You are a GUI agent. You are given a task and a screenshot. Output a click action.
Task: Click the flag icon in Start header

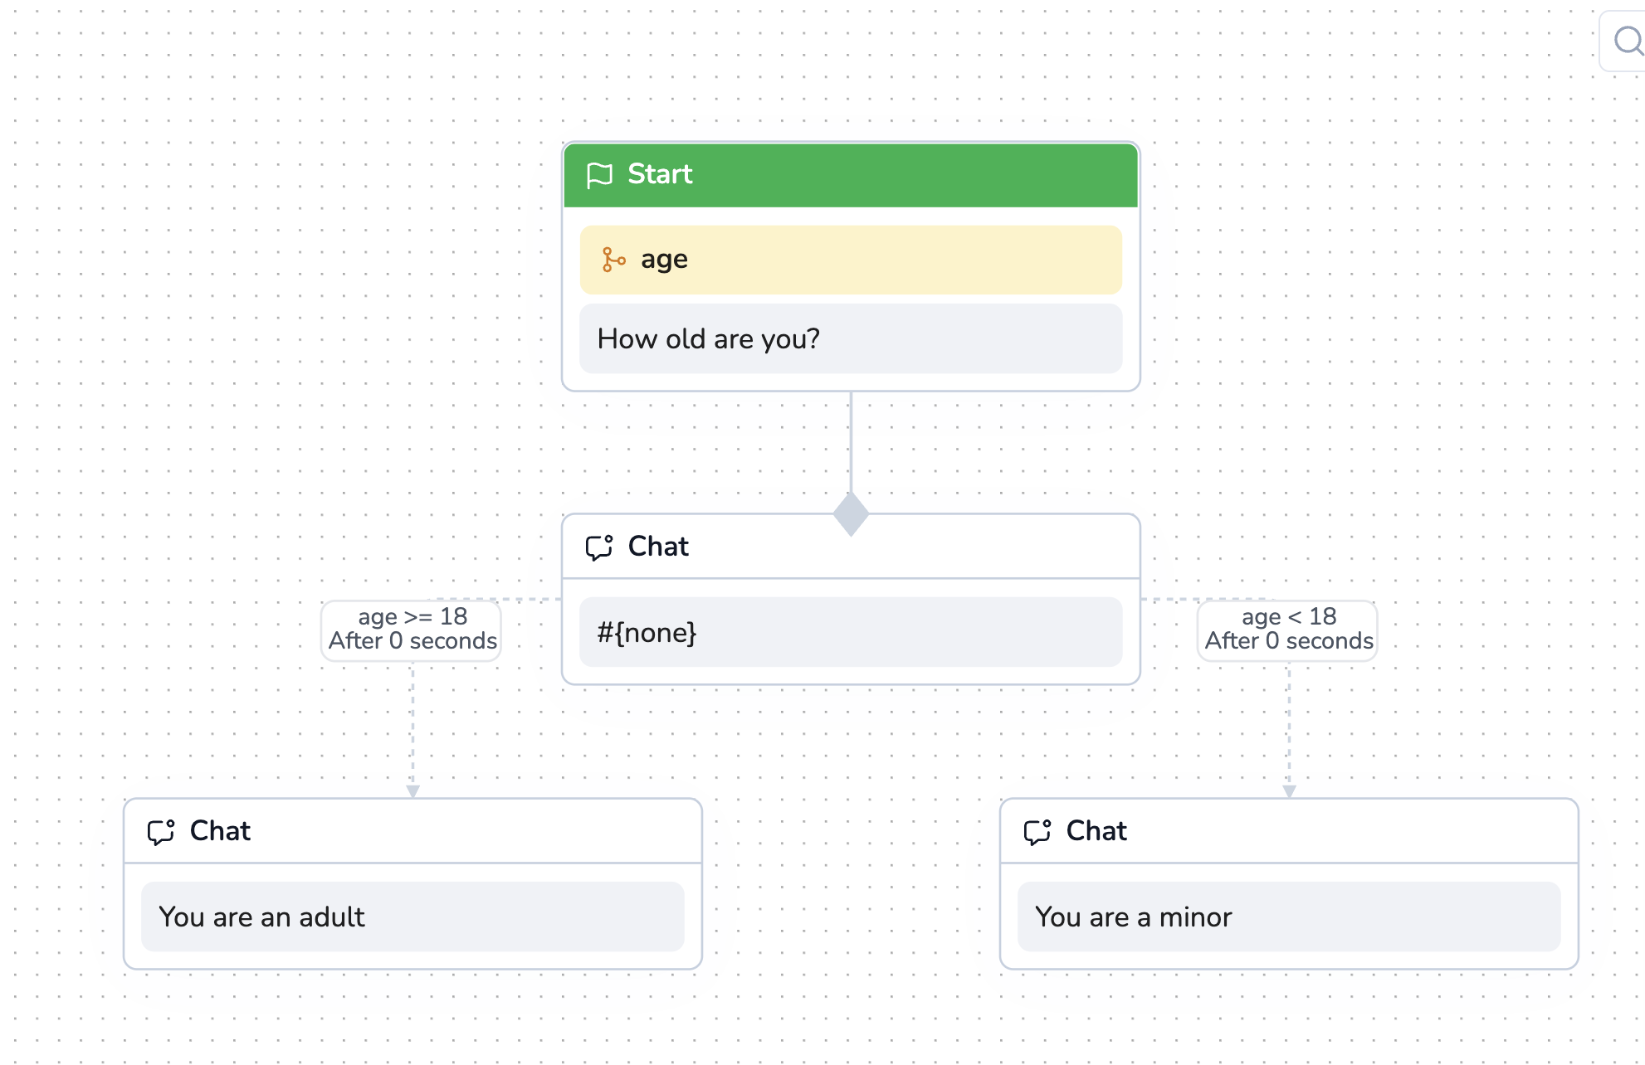(599, 175)
